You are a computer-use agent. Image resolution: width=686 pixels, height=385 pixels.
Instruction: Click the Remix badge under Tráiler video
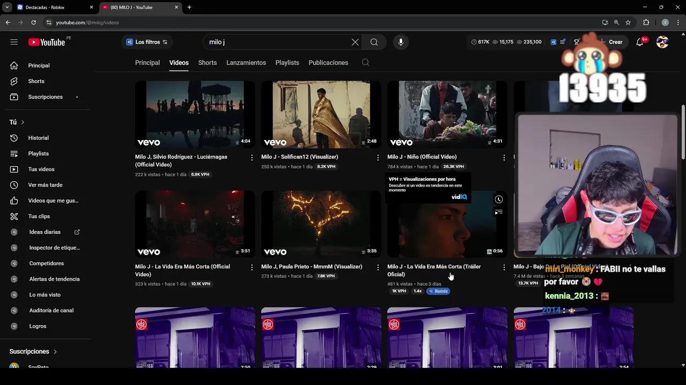tap(438, 291)
